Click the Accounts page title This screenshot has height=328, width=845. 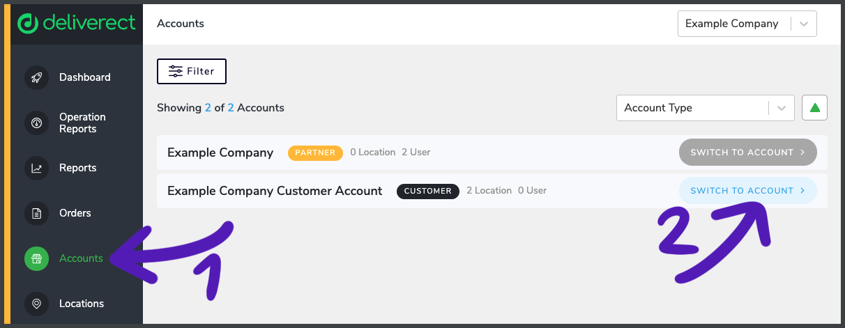(181, 24)
